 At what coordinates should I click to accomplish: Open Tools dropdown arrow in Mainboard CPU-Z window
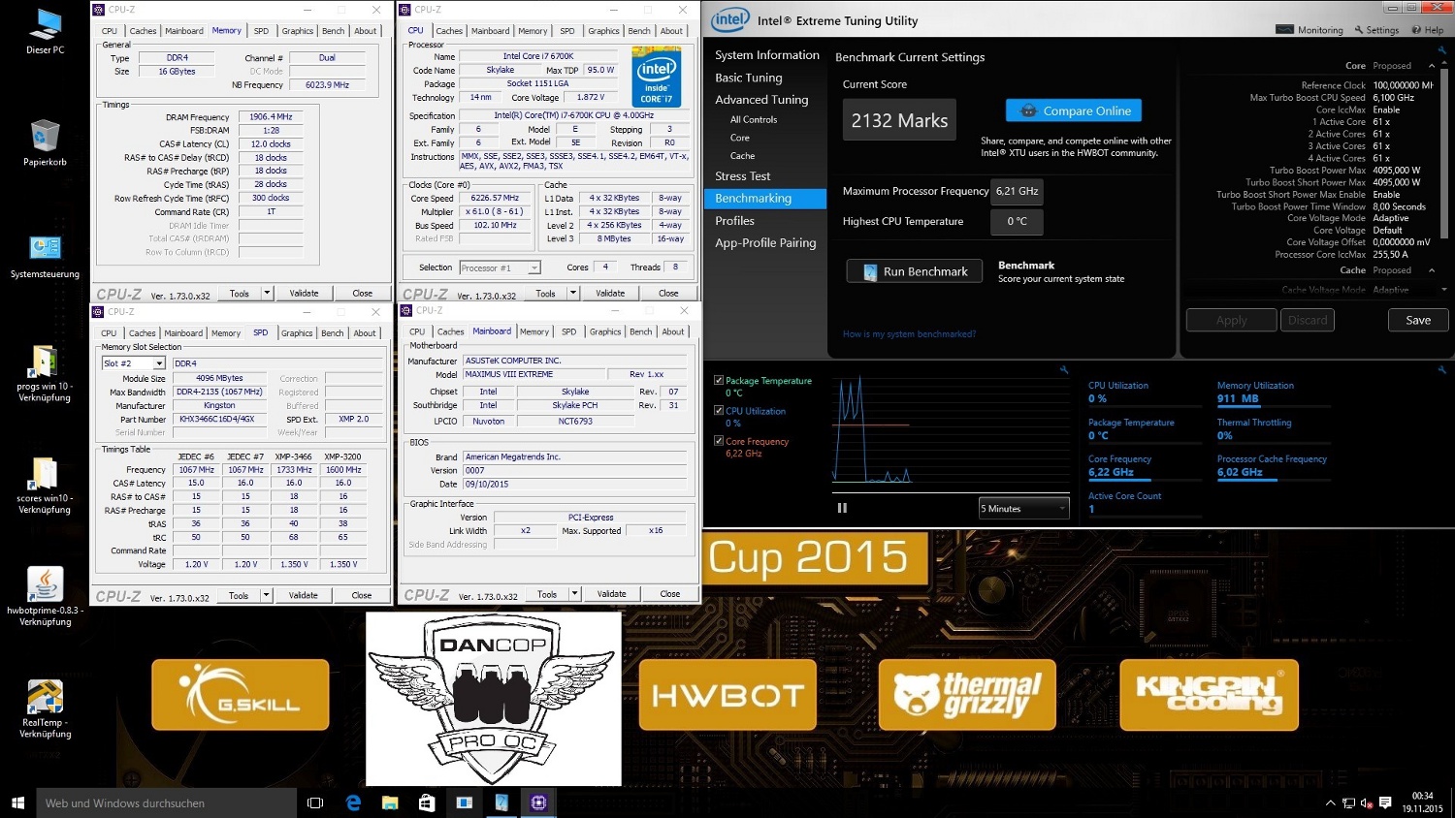[574, 593]
